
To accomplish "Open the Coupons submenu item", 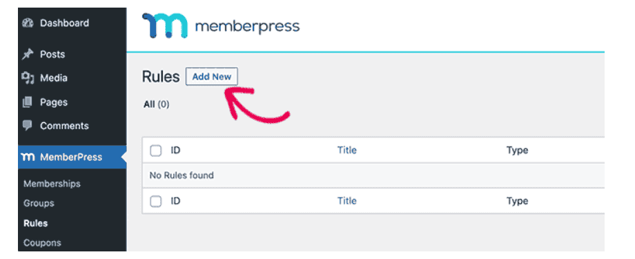I will click(x=43, y=243).
